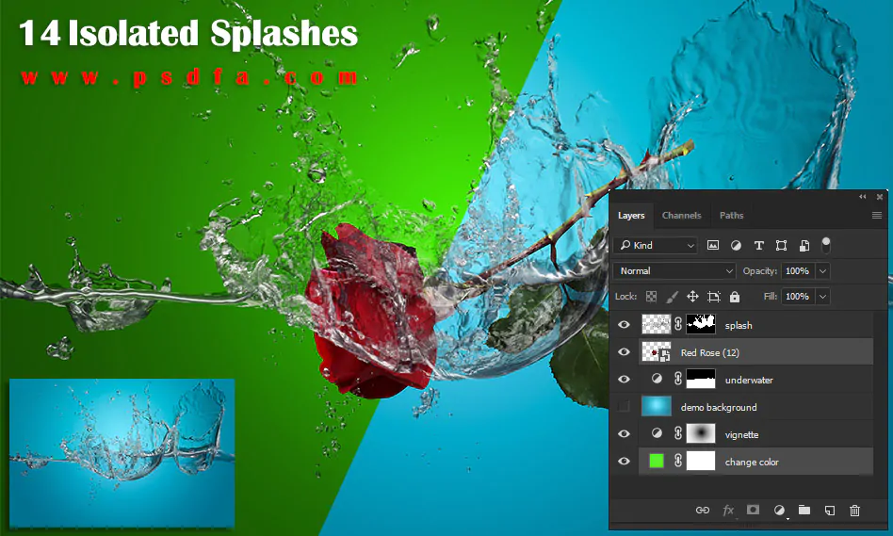Add a layer mask icon
Image resolution: width=893 pixels, height=536 pixels.
tap(753, 510)
